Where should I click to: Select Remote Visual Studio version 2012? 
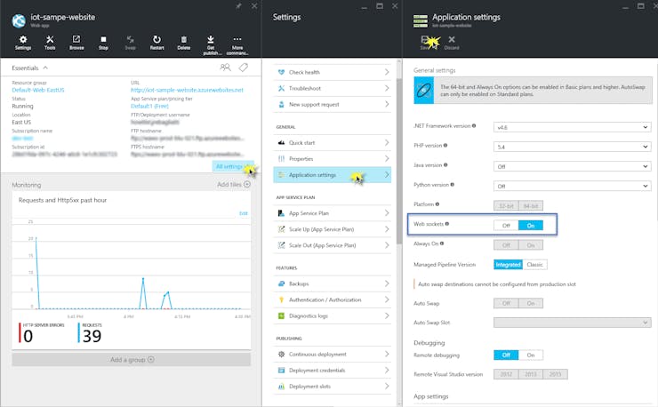pos(506,374)
